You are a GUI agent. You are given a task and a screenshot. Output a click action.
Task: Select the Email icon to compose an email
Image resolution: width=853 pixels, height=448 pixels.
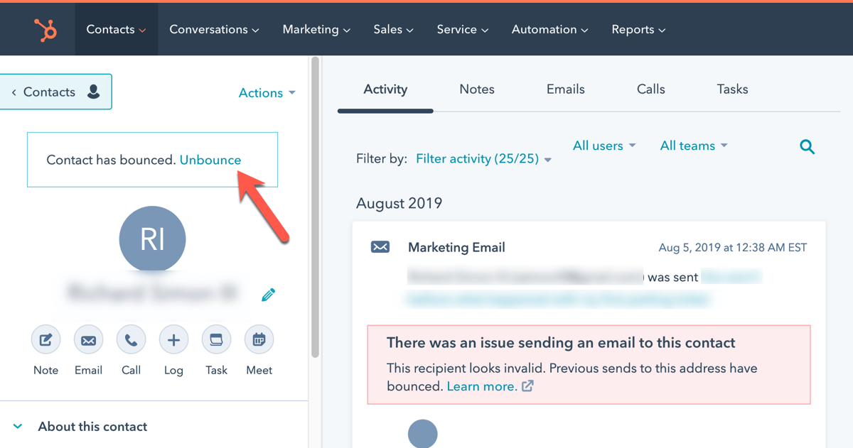[88, 339]
